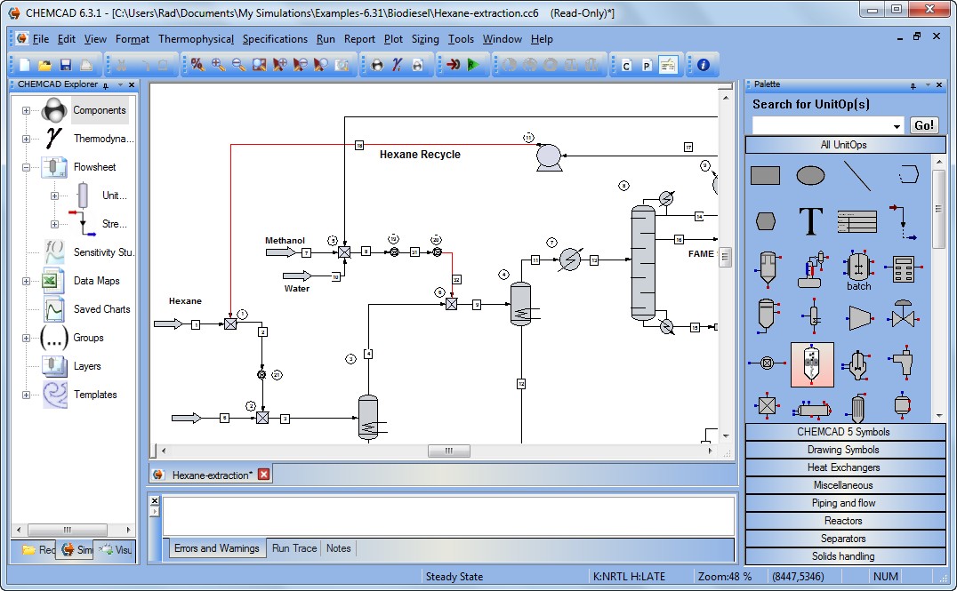
Task: Select the Hexane Recycle pump on flowsheet
Action: point(549,157)
